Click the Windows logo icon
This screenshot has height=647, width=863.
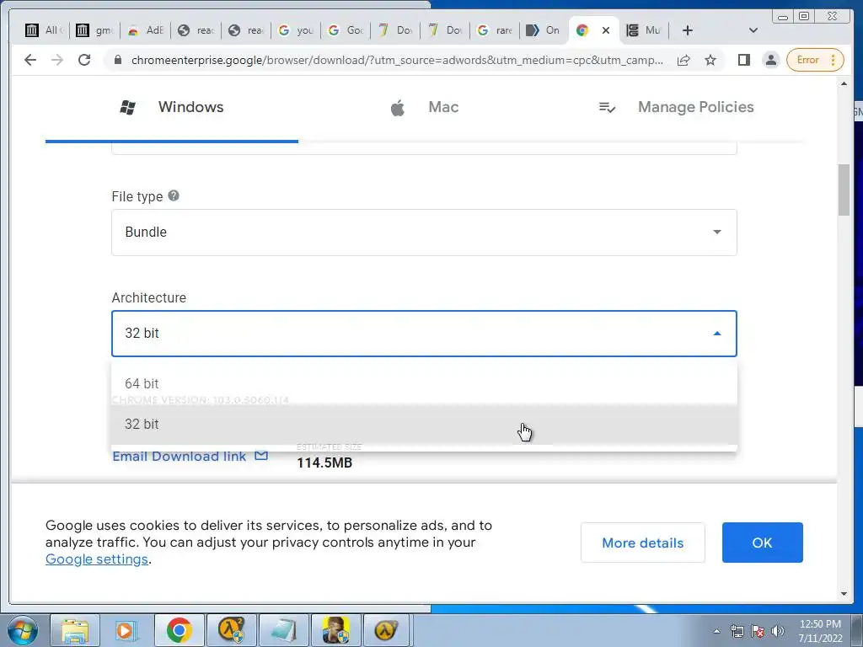click(x=128, y=107)
